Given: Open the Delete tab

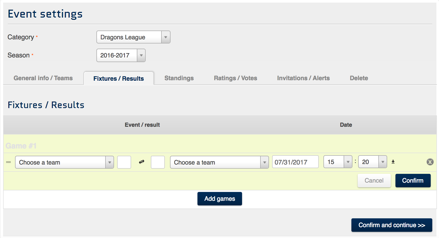Looking at the screenshot, I should (x=359, y=78).
